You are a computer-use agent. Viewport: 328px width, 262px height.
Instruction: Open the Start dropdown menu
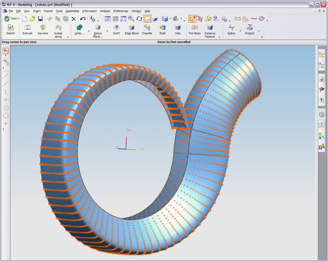click(x=12, y=19)
